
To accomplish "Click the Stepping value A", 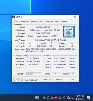I will [72, 43].
